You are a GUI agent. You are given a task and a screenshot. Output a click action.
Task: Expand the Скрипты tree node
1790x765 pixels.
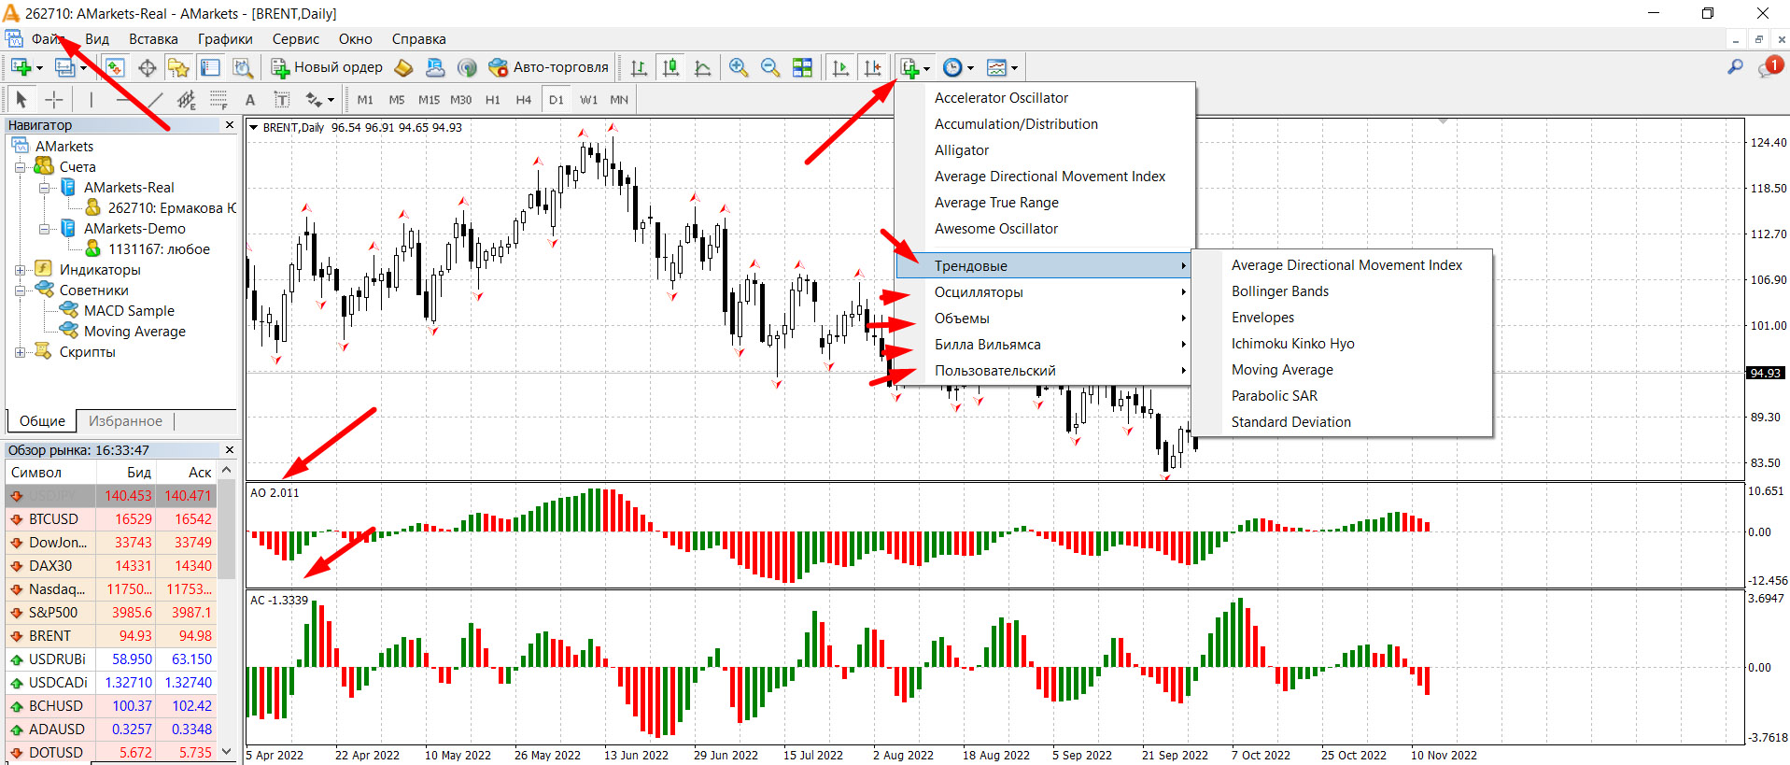20,352
